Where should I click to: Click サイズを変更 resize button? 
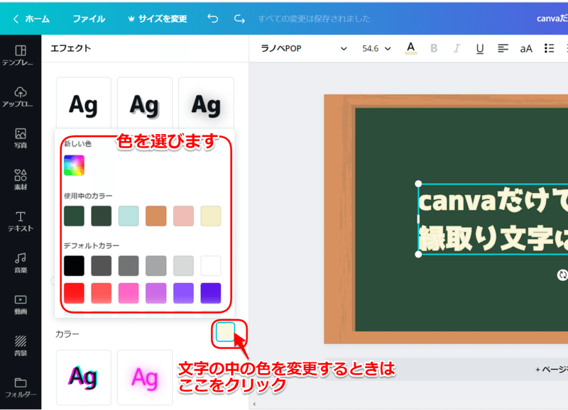point(158,19)
